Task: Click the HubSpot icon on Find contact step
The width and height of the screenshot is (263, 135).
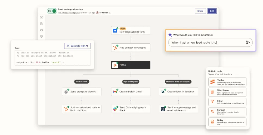Action: click(x=115, y=48)
